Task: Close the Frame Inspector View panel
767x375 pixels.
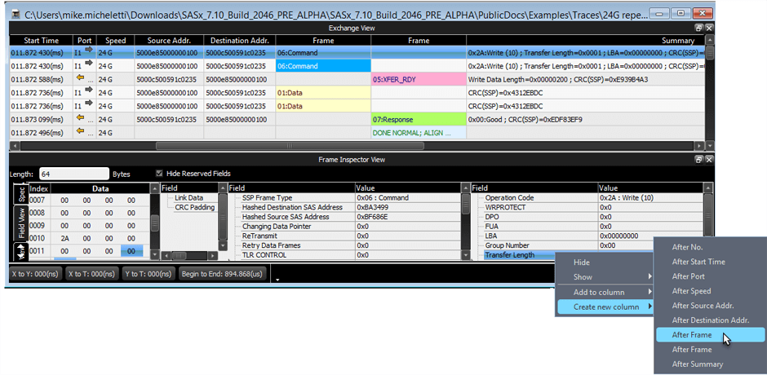Action: point(709,160)
